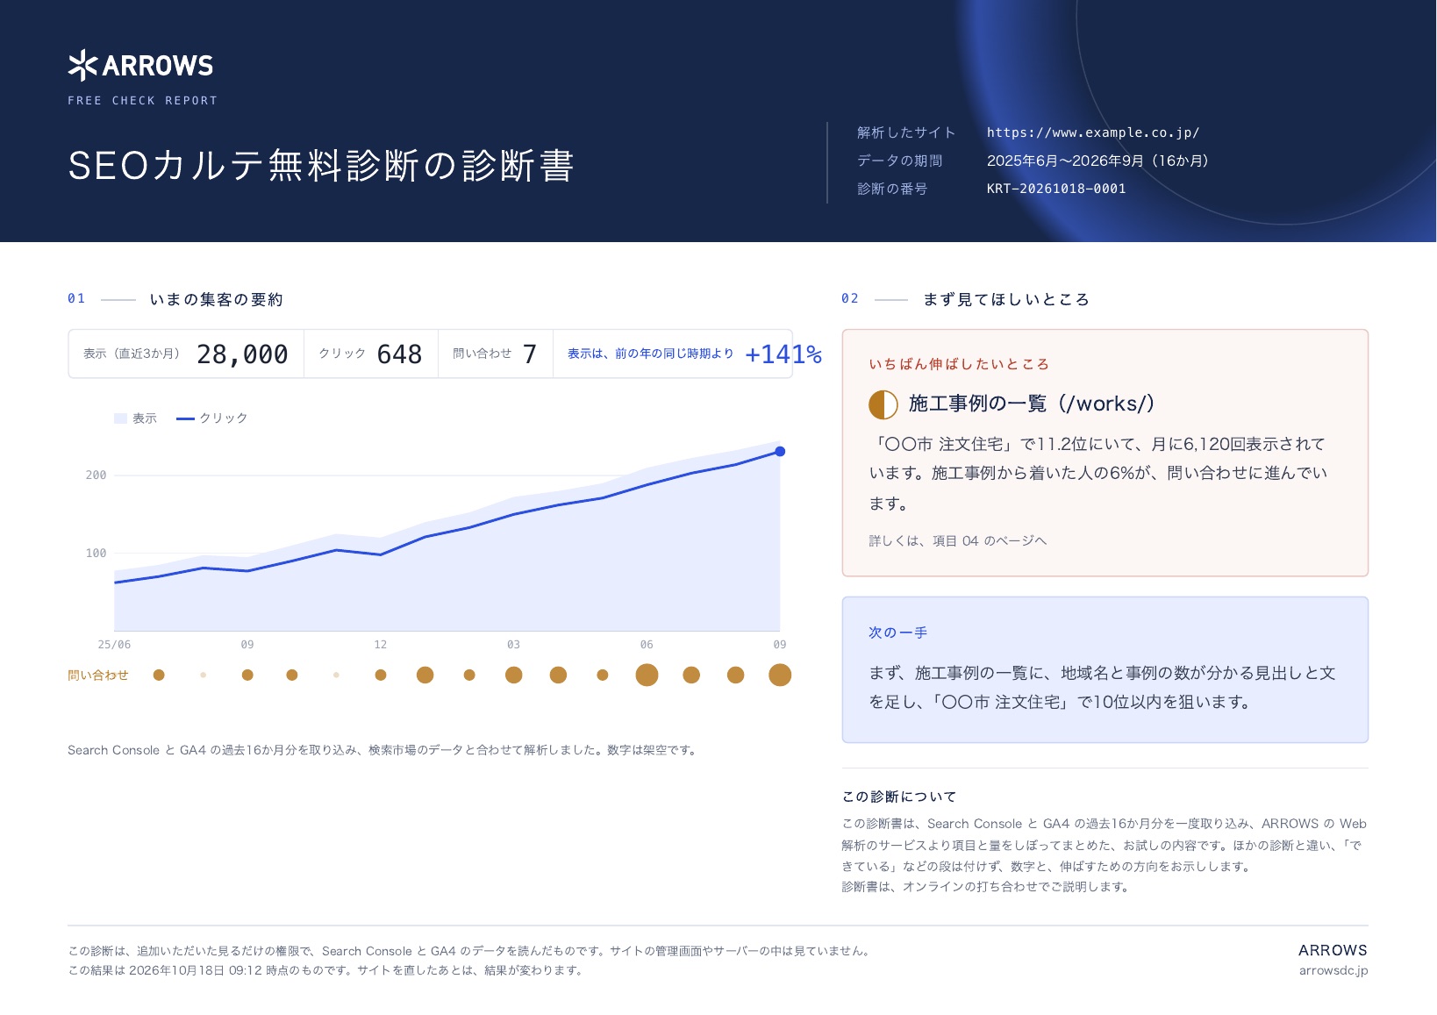Screen dimensions: 1437x1015
Task: Click the heading 施工事例の一覧 (/works/)
Action: (1032, 404)
